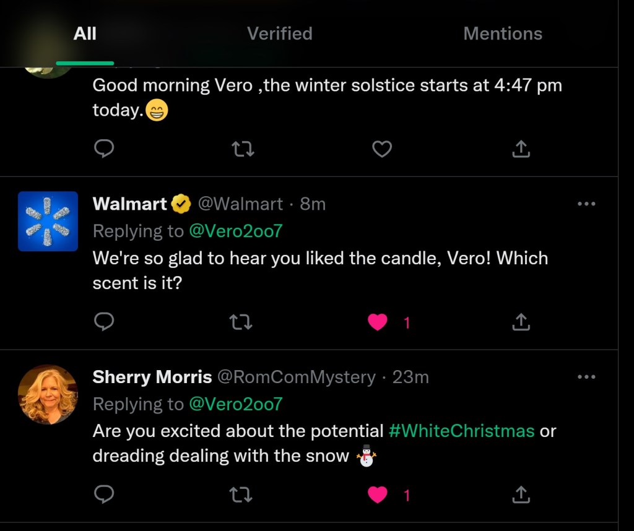This screenshot has height=531, width=634.
Task: Reply to Sherry Morris's White Christmas tweet
Action: [x=104, y=494]
